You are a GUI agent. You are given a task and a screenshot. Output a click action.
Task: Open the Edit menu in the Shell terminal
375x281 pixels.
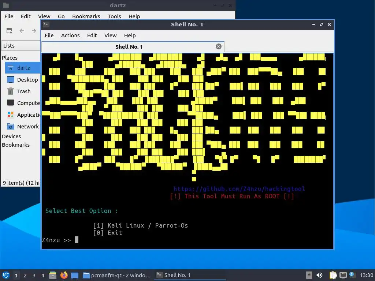92,35
